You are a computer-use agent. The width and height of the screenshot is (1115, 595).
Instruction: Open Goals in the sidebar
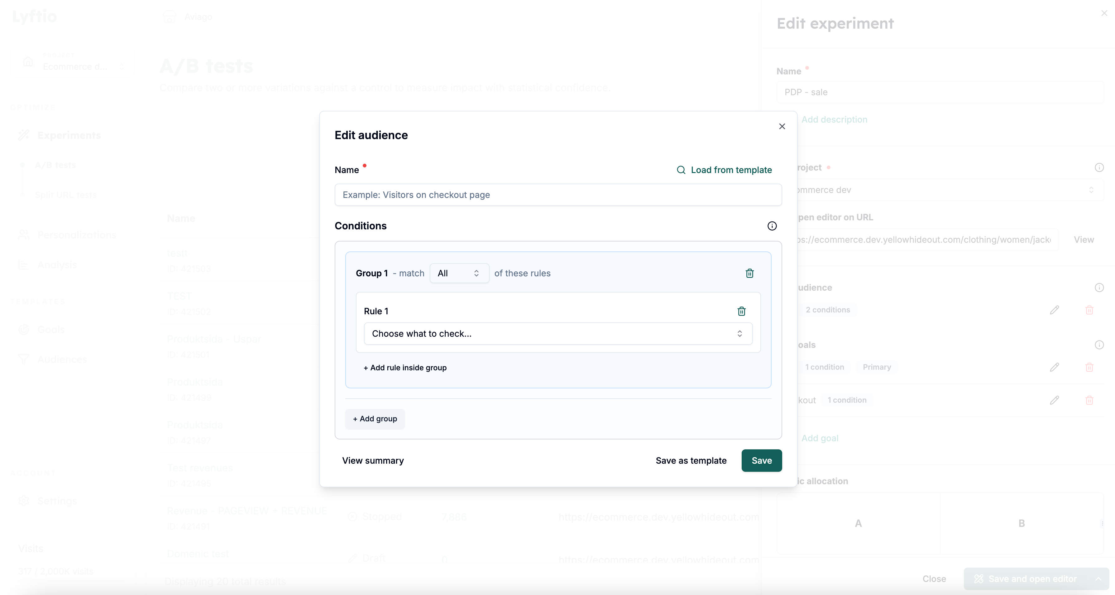pyautogui.click(x=42, y=329)
